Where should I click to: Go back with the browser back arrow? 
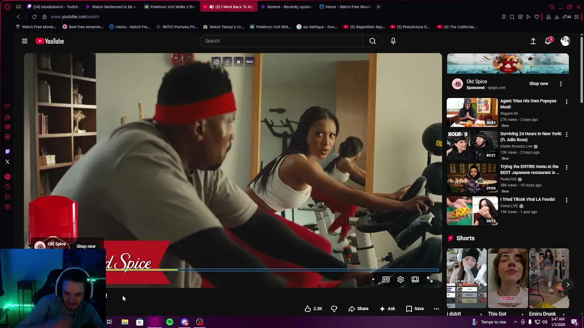(x=18, y=17)
